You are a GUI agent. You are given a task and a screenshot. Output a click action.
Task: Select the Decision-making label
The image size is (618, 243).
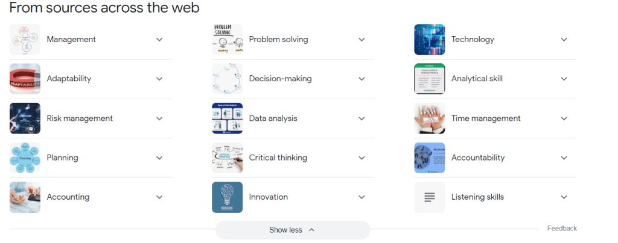point(280,79)
